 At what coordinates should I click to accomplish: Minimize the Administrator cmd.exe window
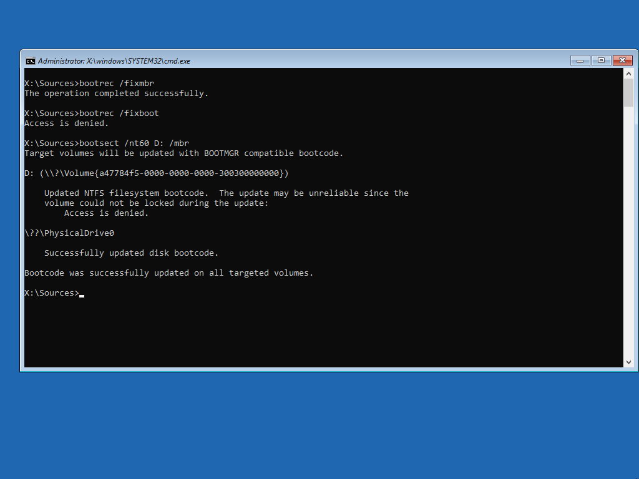(x=580, y=60)
